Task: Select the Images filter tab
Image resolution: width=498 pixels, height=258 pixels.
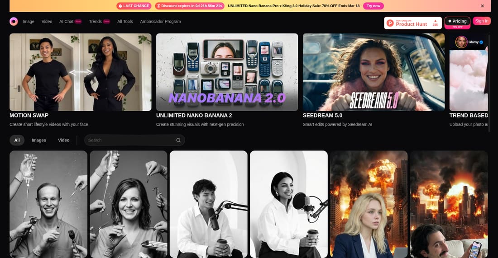Action: pyautogui.click(x=39, y=140)
